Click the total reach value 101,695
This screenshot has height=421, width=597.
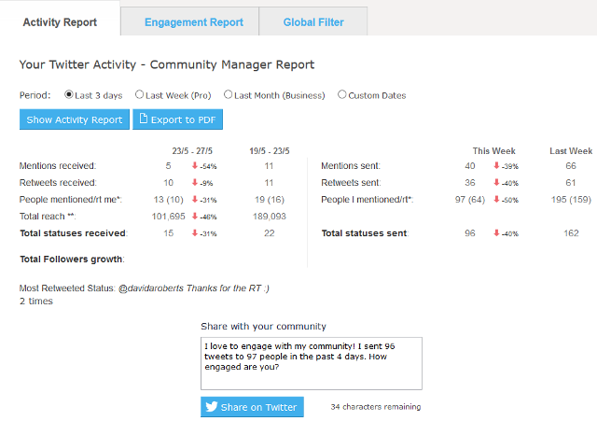168,216
